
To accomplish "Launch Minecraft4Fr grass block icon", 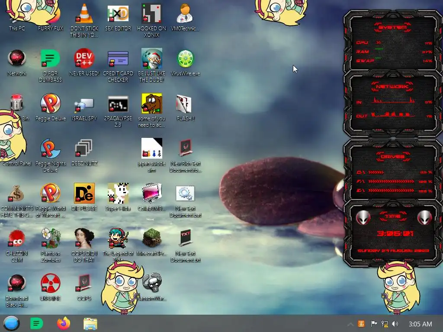I will point(152,242).
